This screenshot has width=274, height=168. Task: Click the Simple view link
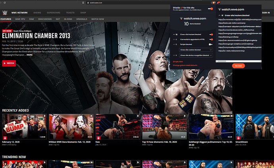coord(178,62)
